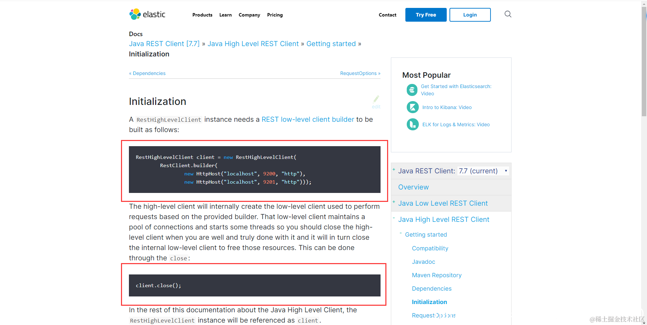Click the ELK Logs & Metrics icon

click(x=413, y=124)
